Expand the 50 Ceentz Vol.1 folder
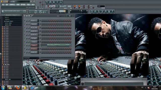Viewport: 161px width, 90px height. [x=9, y=21]
